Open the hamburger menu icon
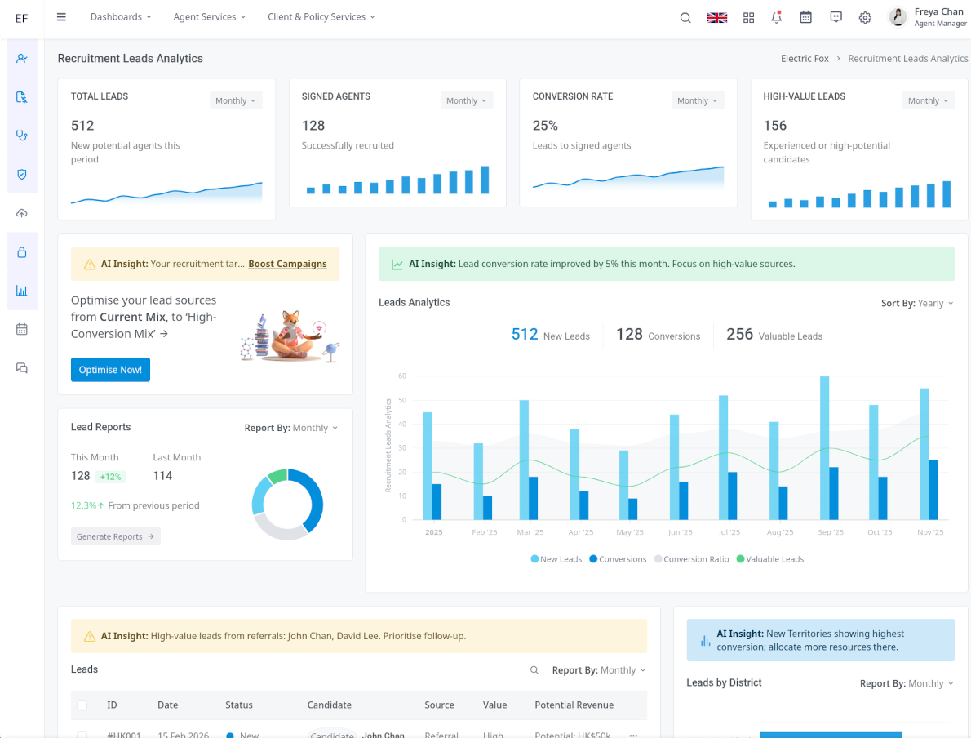The image size is (971, 738). [x=61, y=16]
